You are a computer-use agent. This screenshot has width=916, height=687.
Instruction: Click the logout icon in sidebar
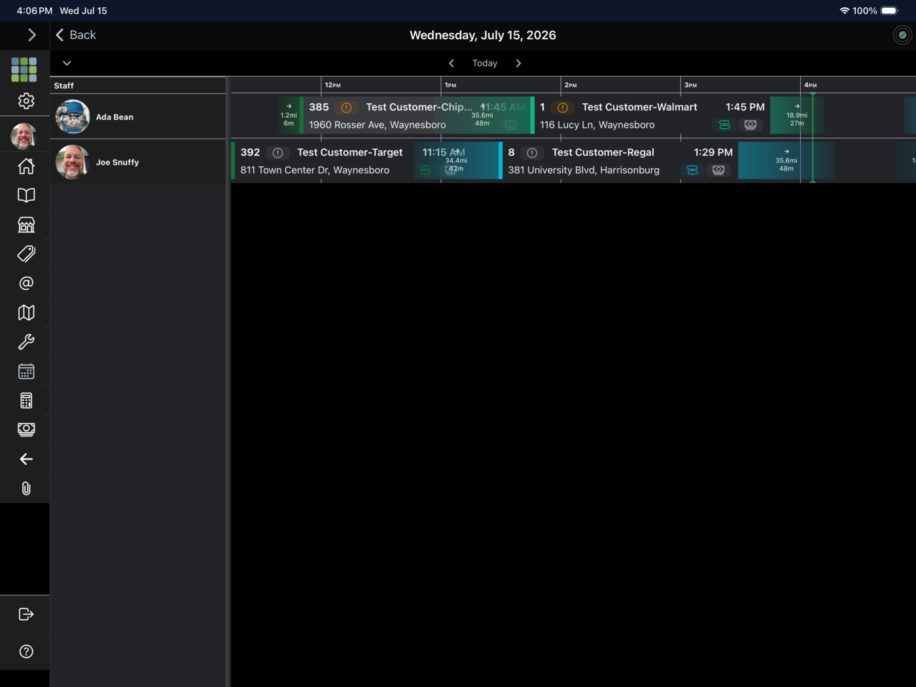point(26,614)
